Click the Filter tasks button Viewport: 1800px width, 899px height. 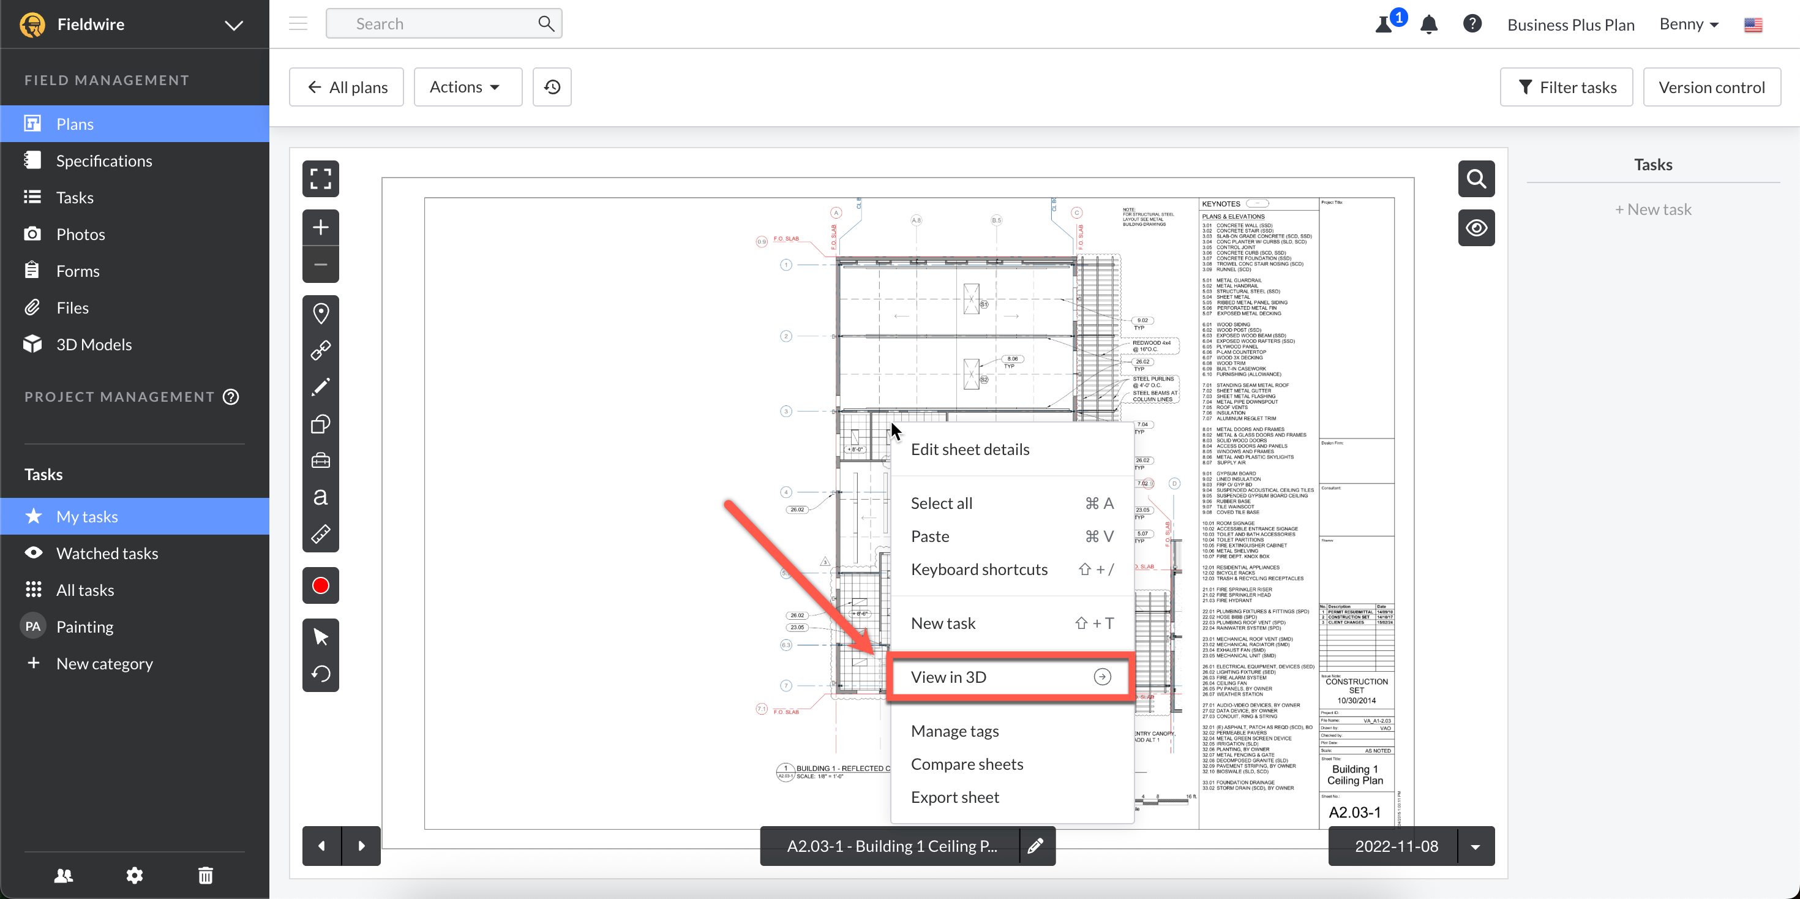pos(1566,88)
